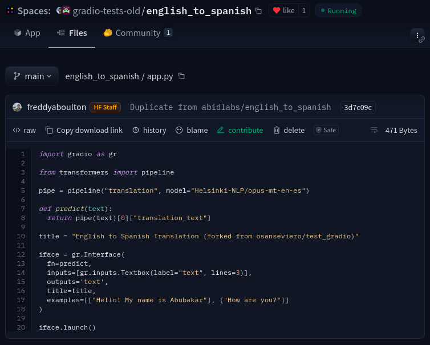
Task: Open the three-dot menu with link icon
Action: 417,35
